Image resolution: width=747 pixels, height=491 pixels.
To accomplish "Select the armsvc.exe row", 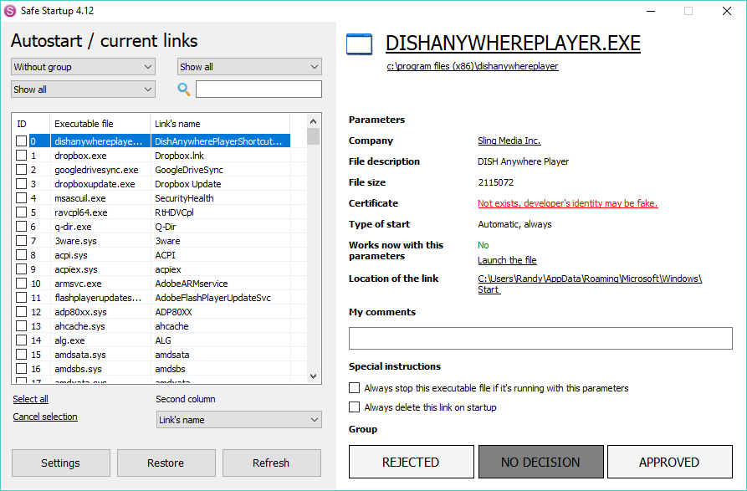I will click(x=160, y=284).
